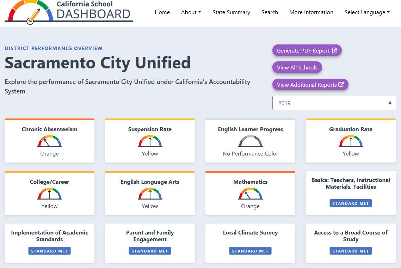401x268 pixels.
Task: Click the Suspension Rate gauge icon
Action: [150, 141]
